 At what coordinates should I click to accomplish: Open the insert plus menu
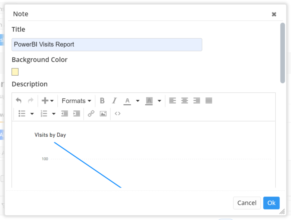click(x=47, y=101)
